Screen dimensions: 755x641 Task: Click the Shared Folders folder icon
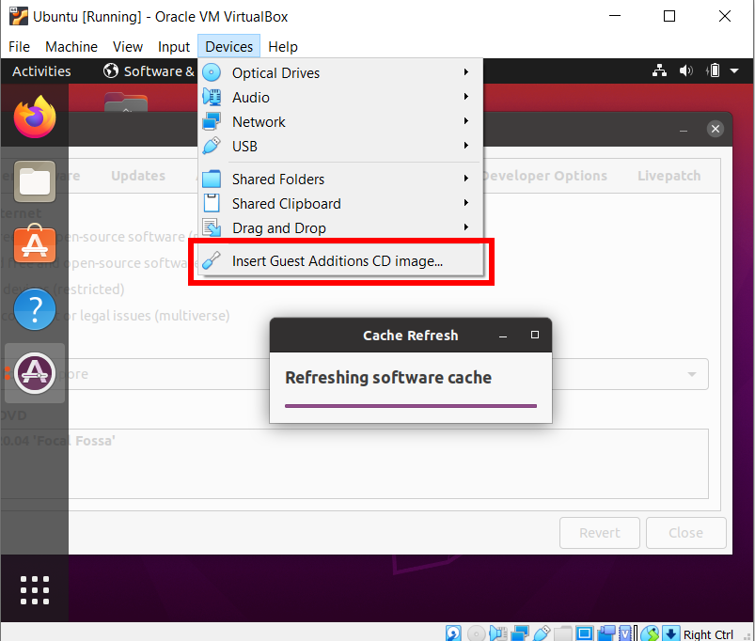coord(212,179)
